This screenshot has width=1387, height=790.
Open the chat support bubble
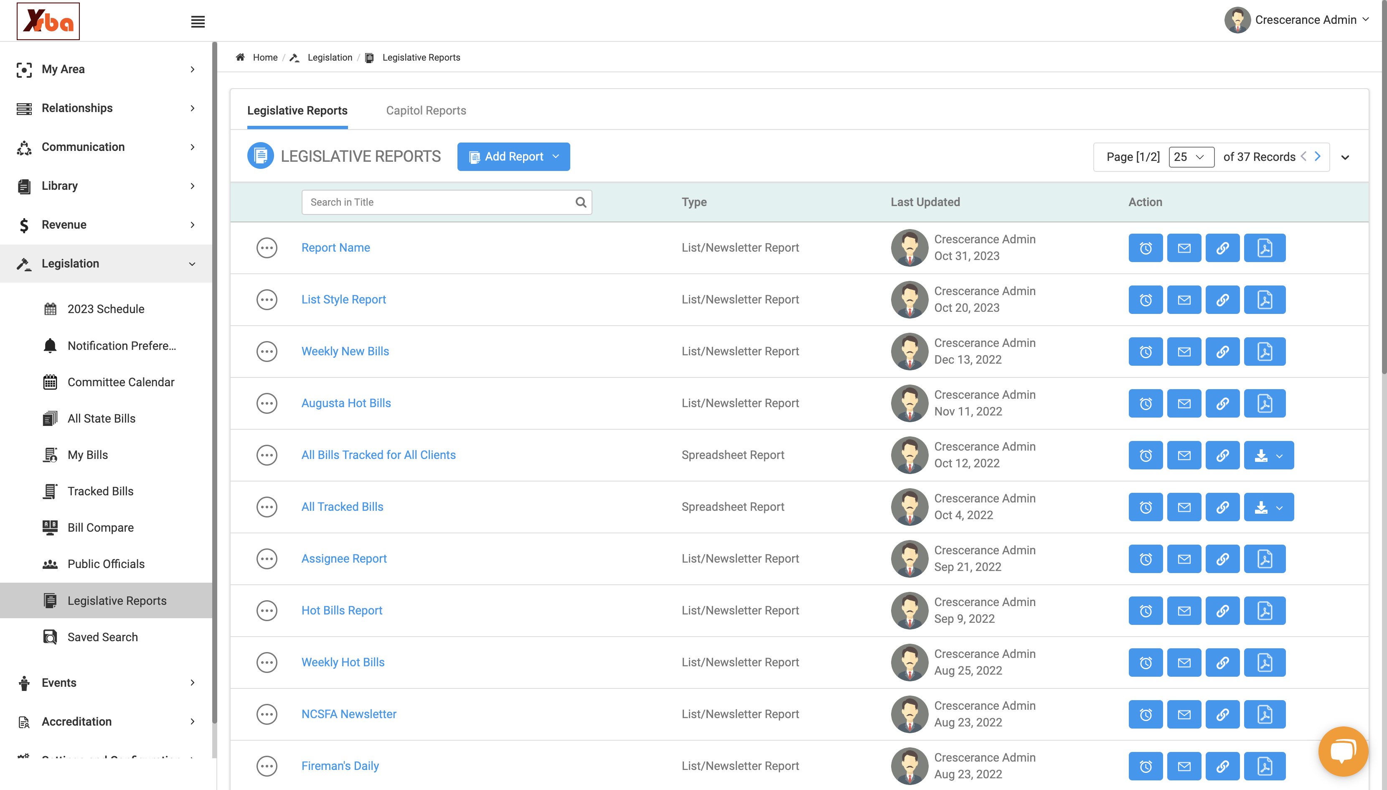click(1343, 752)
